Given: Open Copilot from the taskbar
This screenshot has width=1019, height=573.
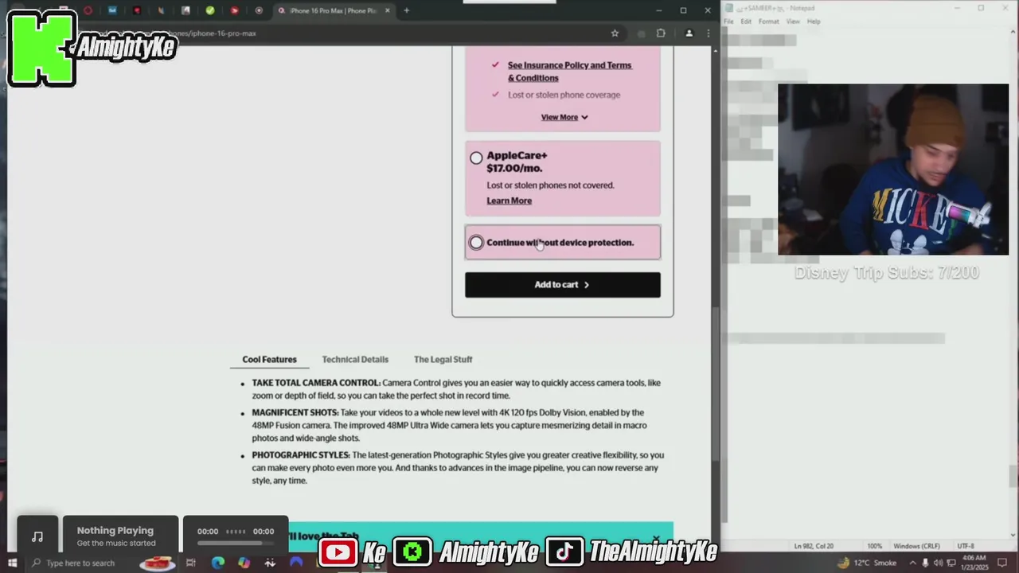Looking at the screenshot, I should 244,563.
